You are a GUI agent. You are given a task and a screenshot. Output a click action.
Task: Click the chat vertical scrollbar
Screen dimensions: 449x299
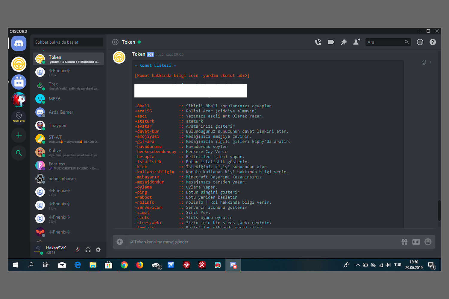pos(439,210)
